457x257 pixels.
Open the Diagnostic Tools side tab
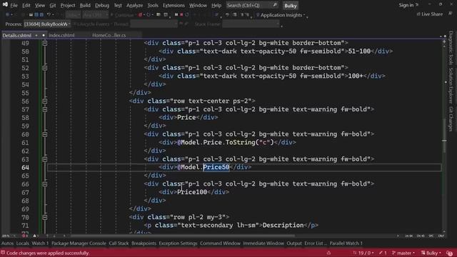[451, 48]
